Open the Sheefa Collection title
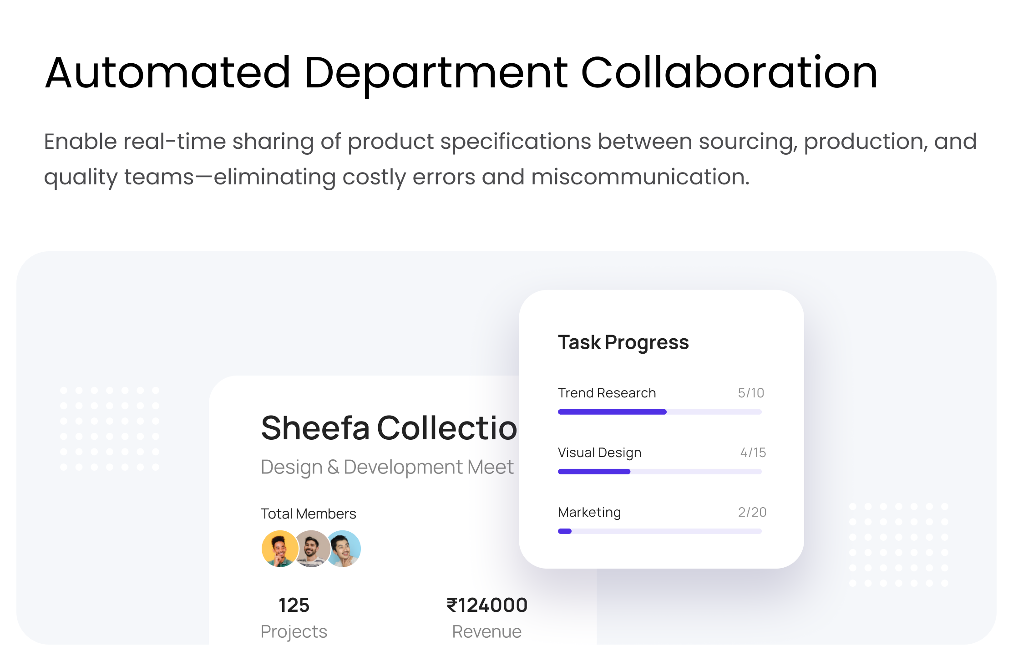The height and width of the screenshot is (661, 1013). [x=389, y=428]
